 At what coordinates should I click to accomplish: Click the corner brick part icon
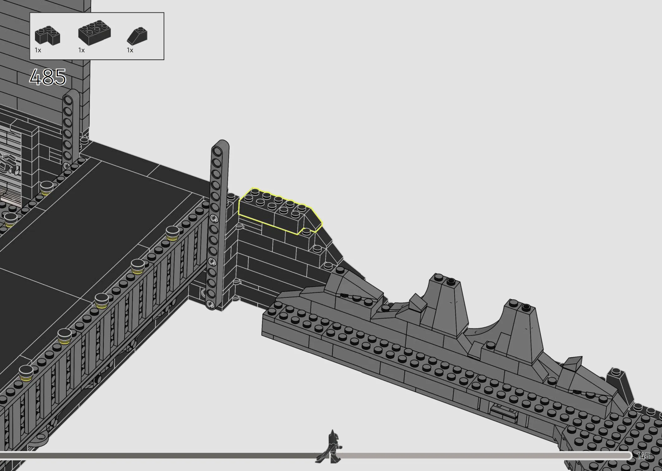pos(47,36)
